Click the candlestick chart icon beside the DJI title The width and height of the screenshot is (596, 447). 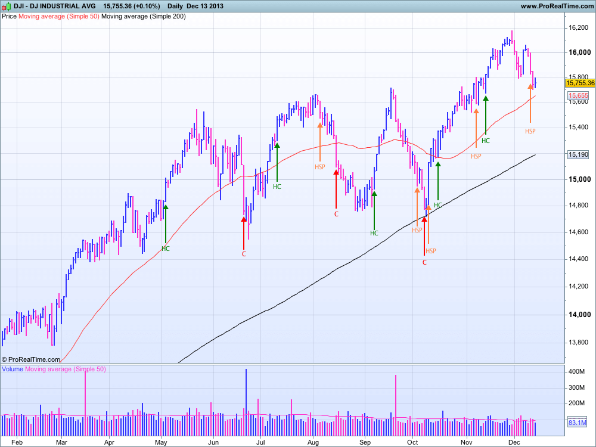click(6, 6)
